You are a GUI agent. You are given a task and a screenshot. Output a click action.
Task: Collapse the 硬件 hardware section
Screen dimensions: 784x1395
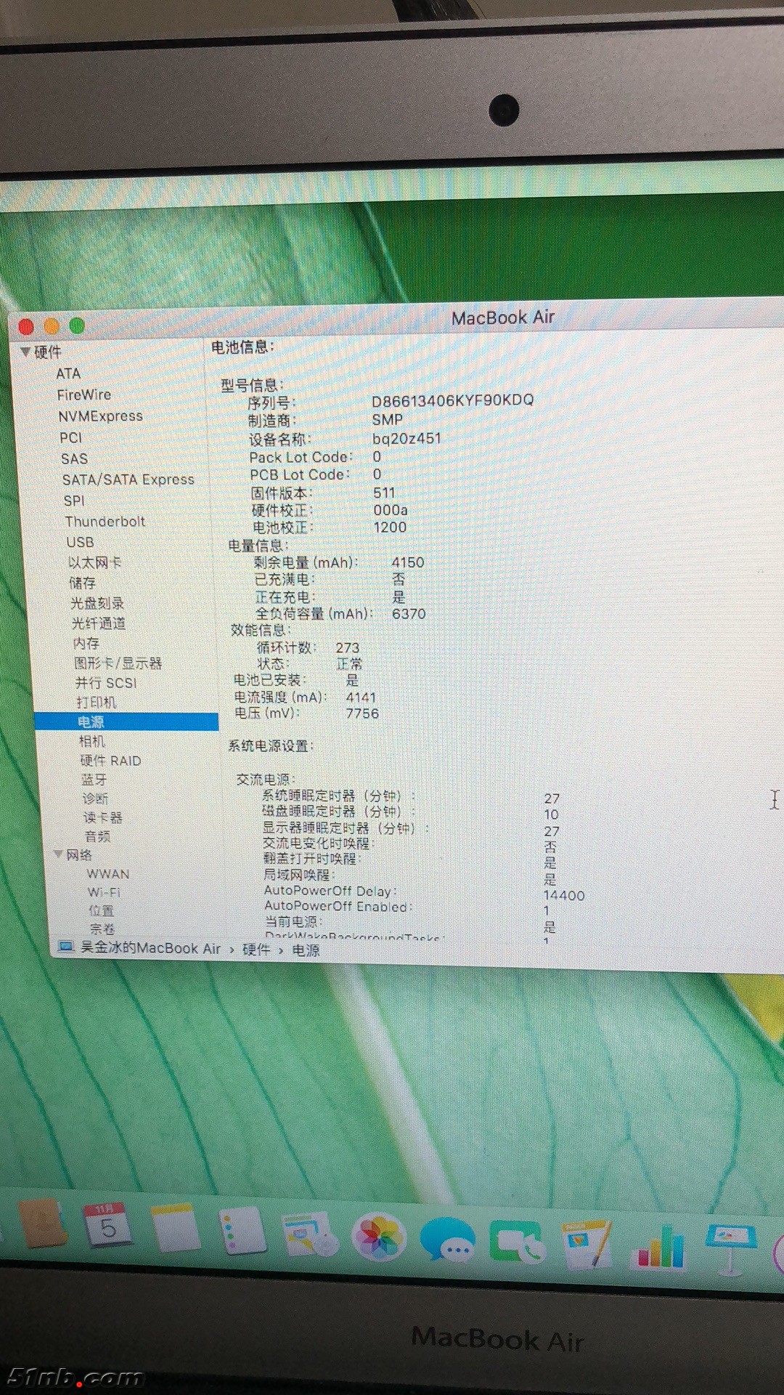pos(25,352)
